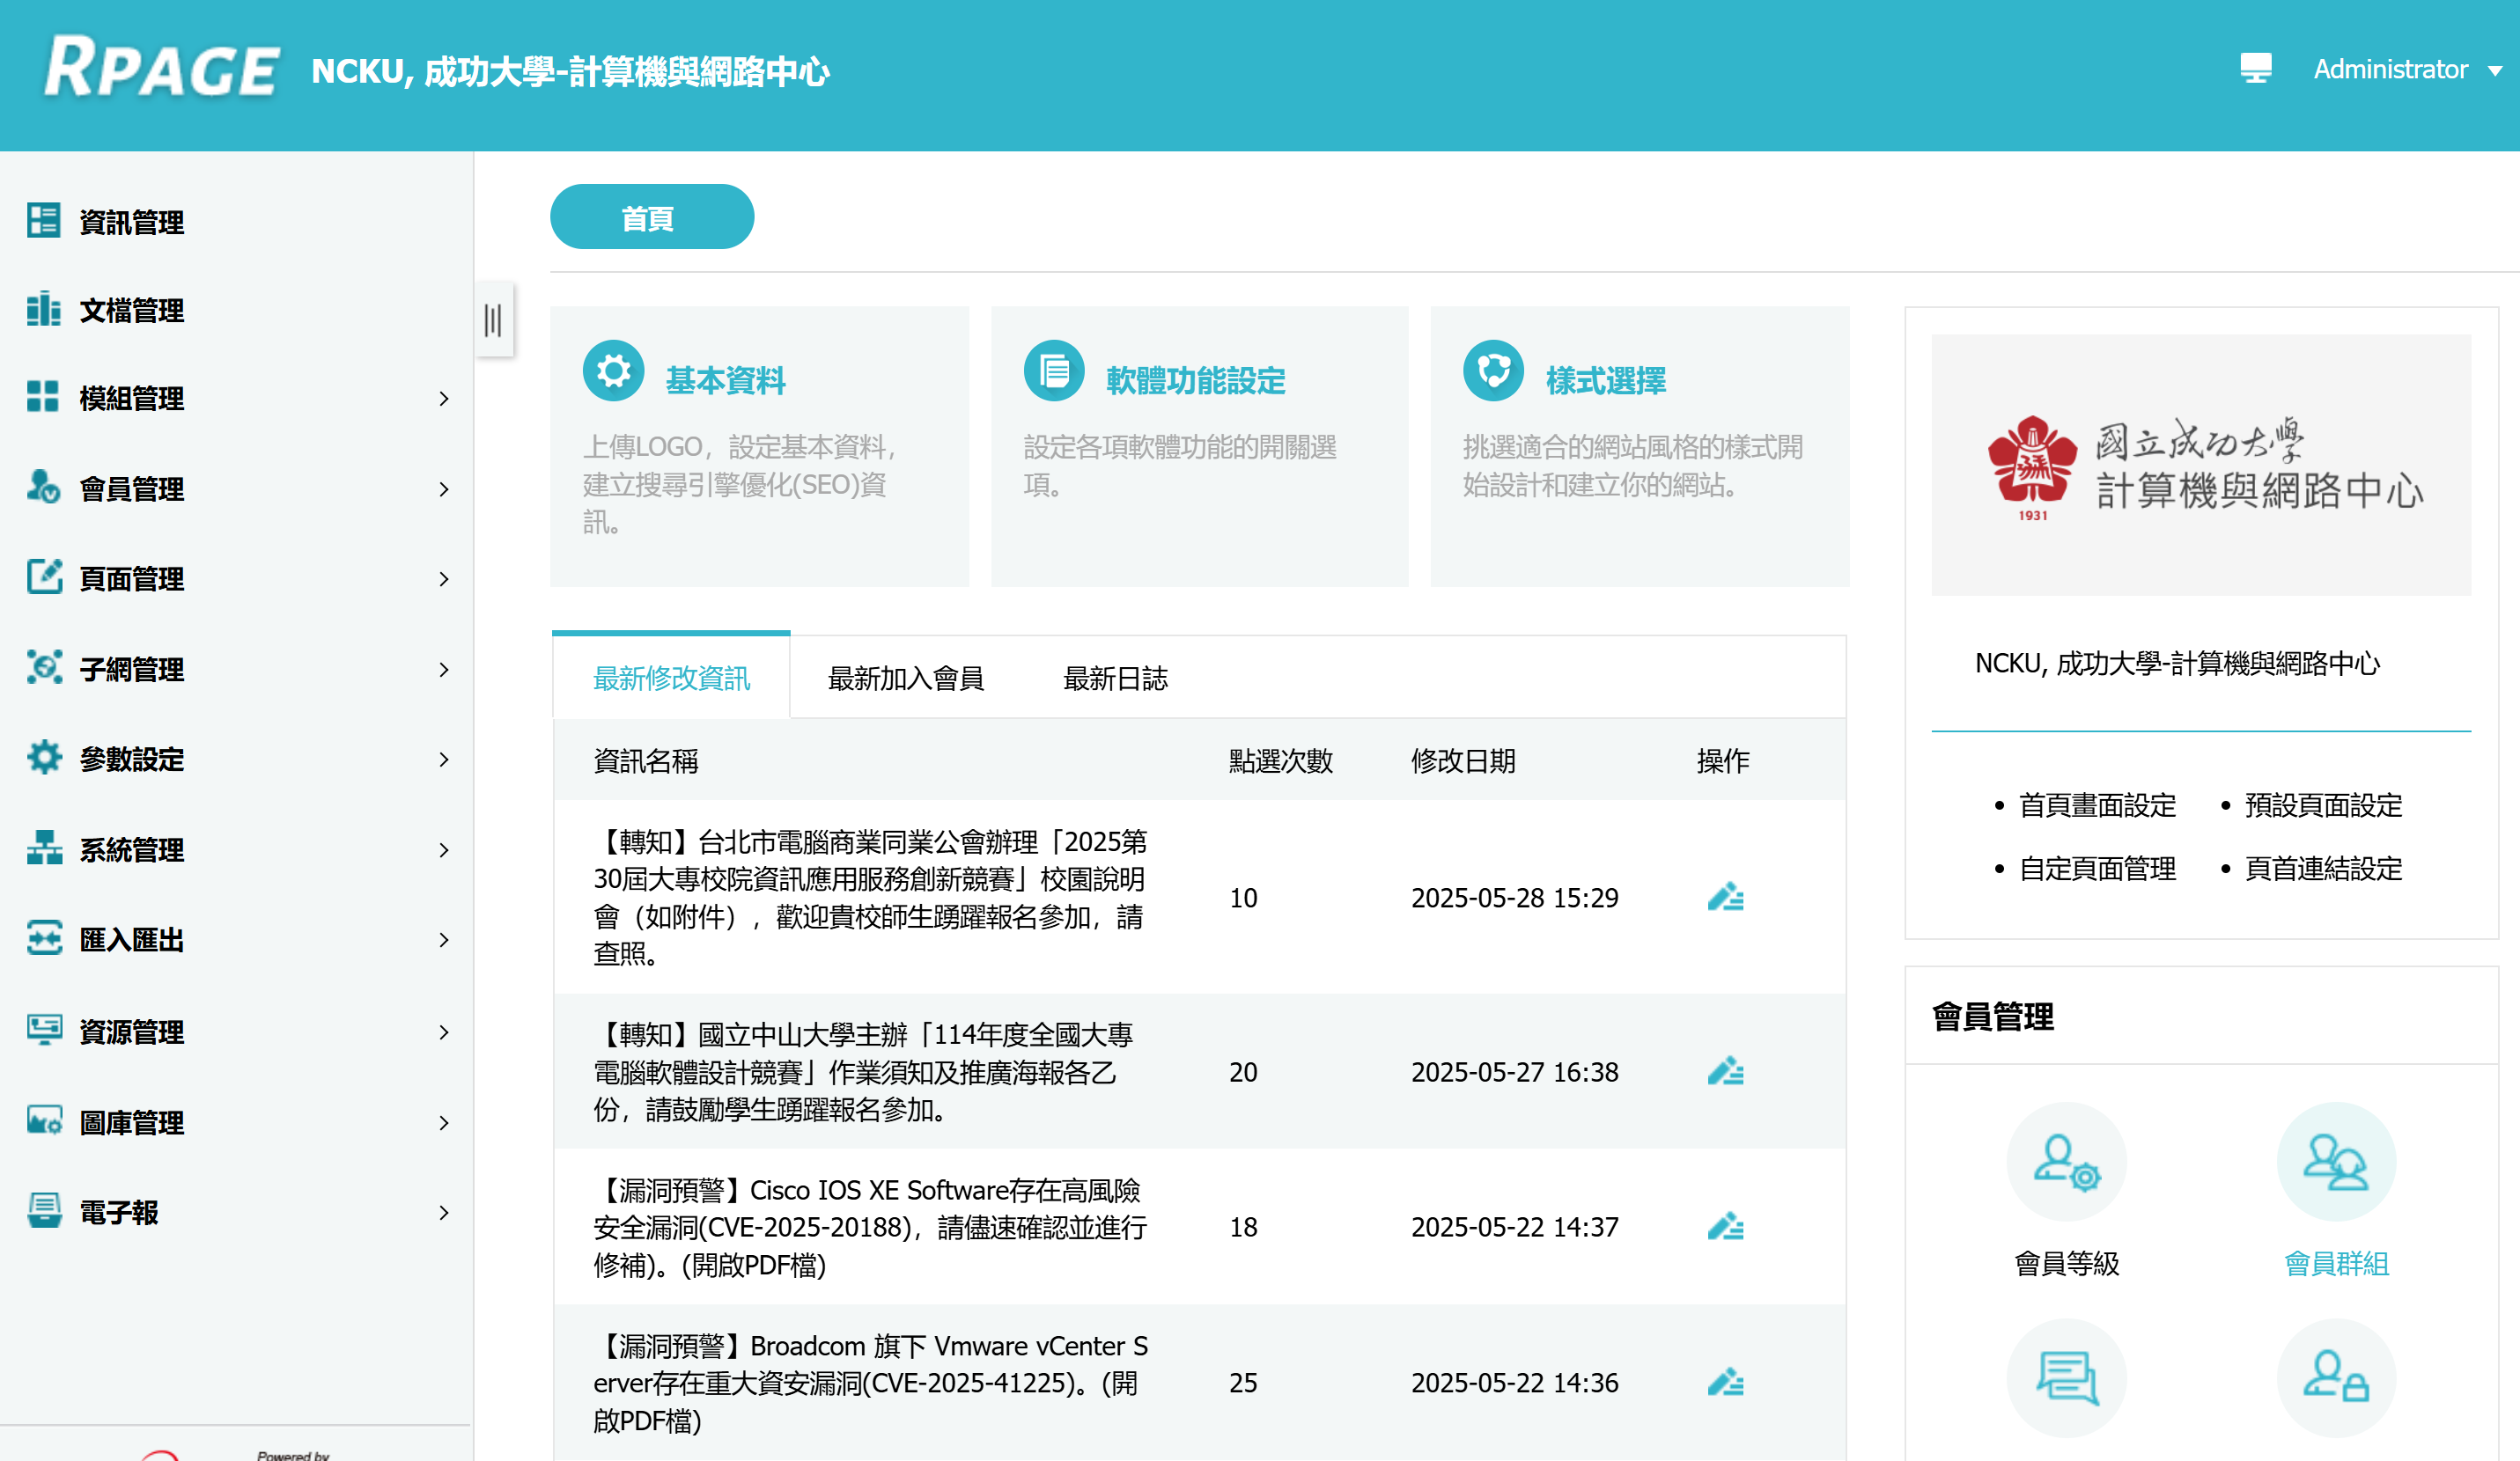Viewport: 2520px width, 1461px height.
Task: Sort by 點選次數 column header
Action: coord(1280,760)
